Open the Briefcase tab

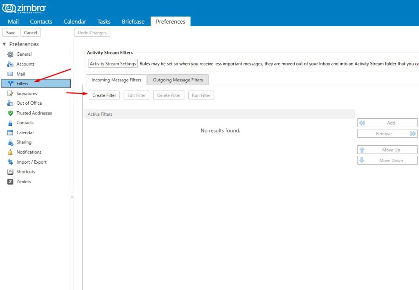click(133, 22)
